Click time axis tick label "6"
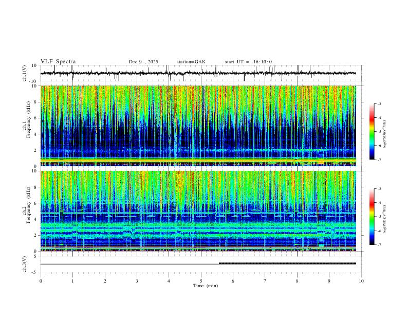407x315 pixels. [233, 281]
